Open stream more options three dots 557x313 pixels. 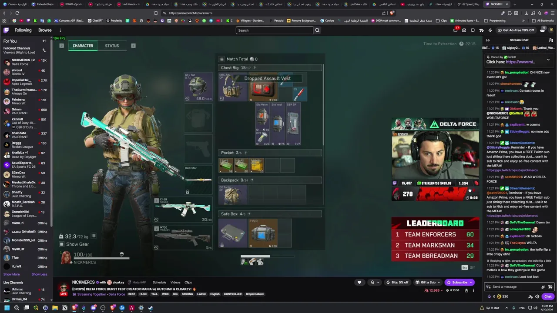(473, 290)
